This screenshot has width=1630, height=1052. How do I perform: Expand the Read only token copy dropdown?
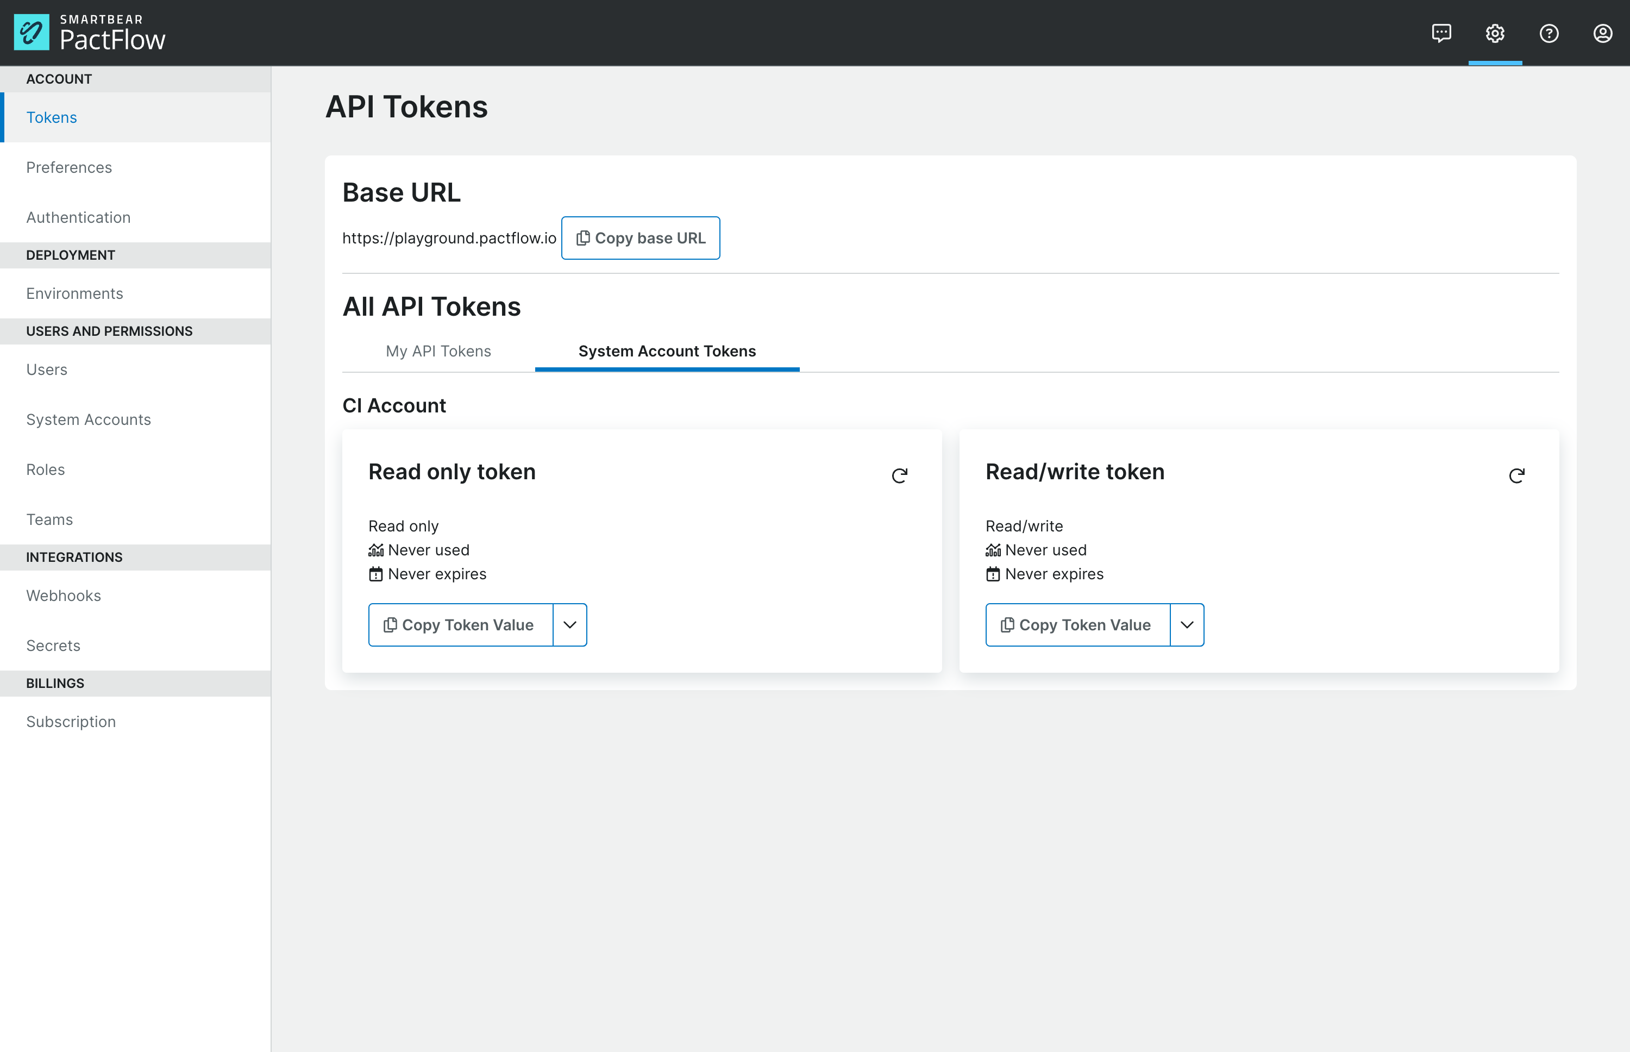(569, 624)
